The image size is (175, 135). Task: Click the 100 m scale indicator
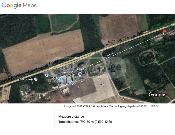pyautogui.click(x=154, y=106)
